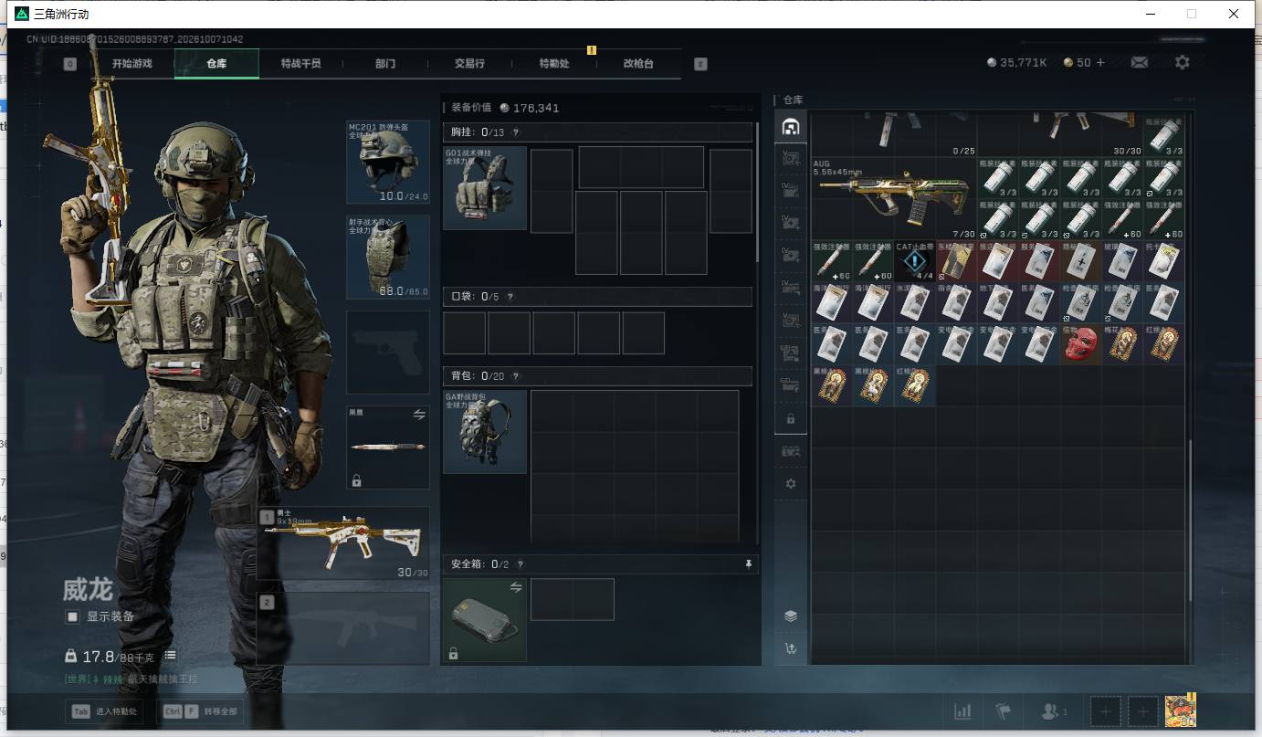Click the first plus button to add a teammate

1105,711
